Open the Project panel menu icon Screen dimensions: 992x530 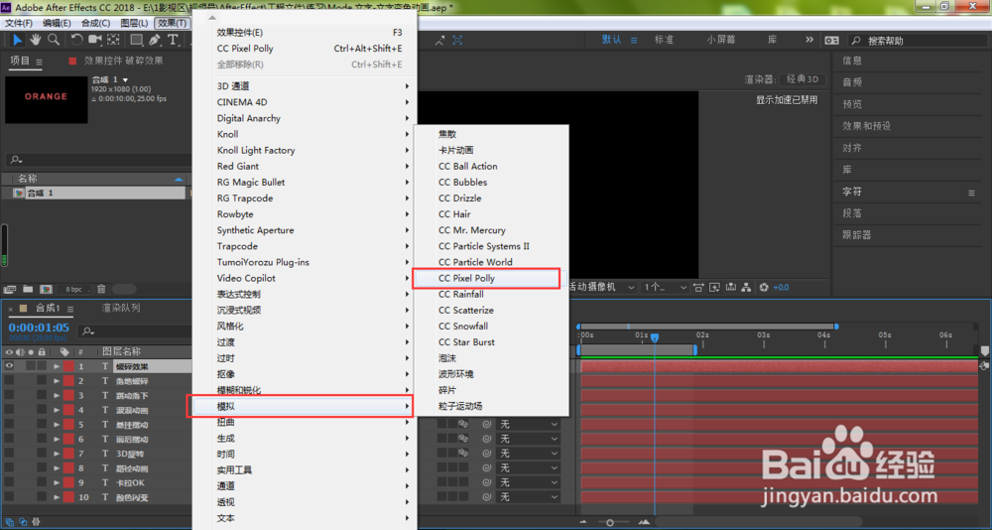point(40,62)
